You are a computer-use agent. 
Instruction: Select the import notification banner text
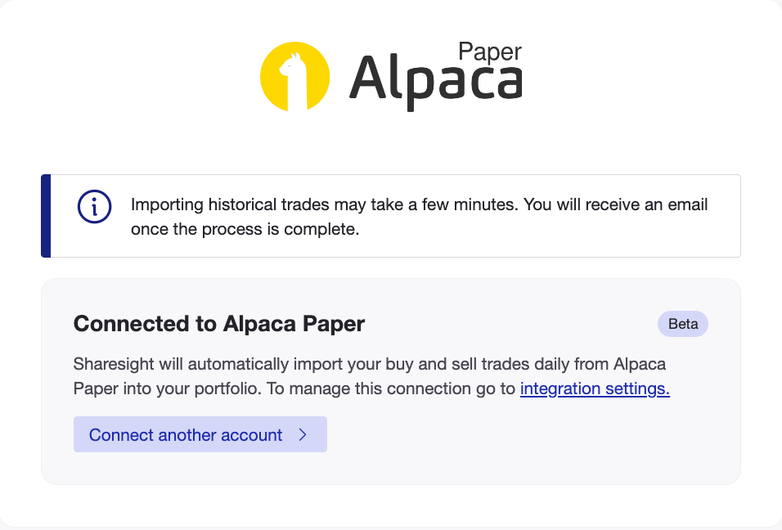point(419,216)
